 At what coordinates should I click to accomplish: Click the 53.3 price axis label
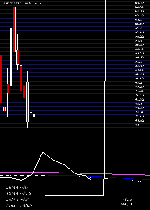[139, 61]
